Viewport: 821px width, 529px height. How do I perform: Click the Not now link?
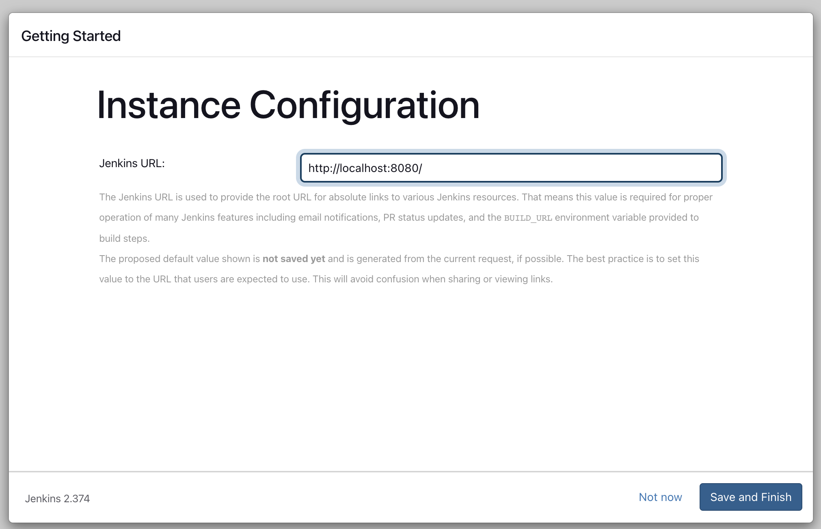coord(660,497)
